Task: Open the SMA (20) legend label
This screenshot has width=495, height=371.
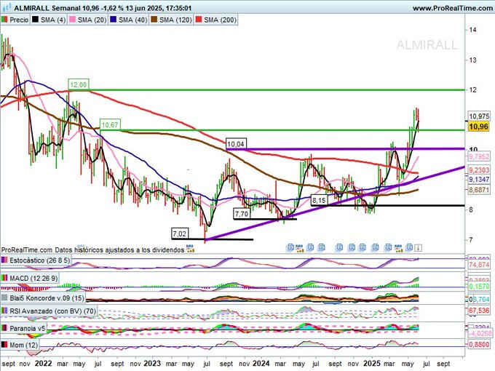Action: (x=92, y=20)
